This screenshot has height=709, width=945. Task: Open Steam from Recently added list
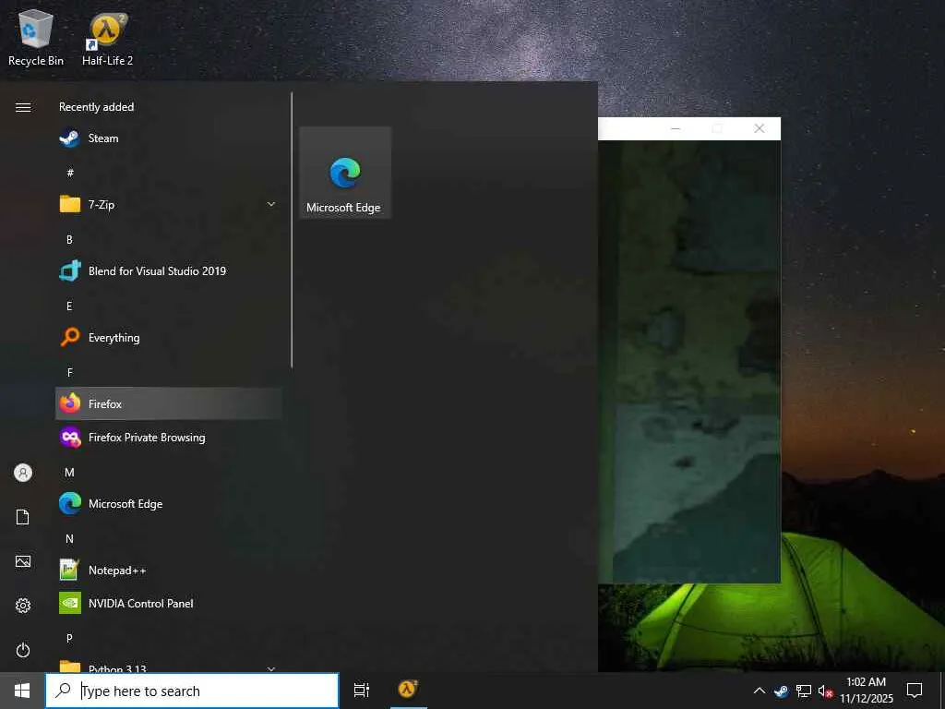coord(168,138)
